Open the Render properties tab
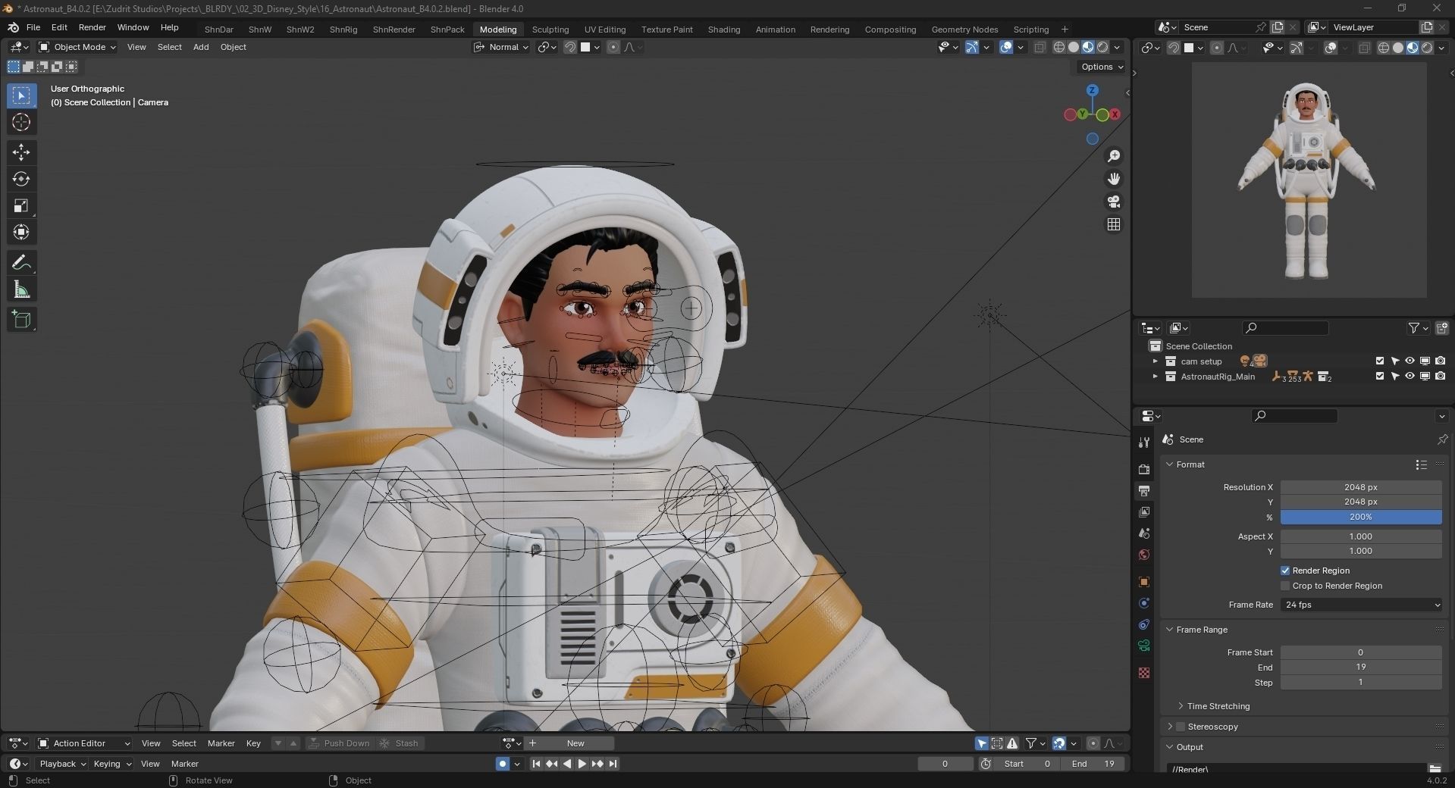Image resolution: width=1455 pixels, height=788 pixels. (1144, 470)
